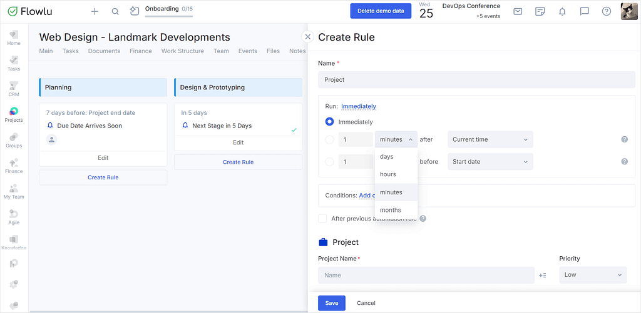Click the help icon beside Start date
This screenshot has width=641, height=313.
click(624, 162)
